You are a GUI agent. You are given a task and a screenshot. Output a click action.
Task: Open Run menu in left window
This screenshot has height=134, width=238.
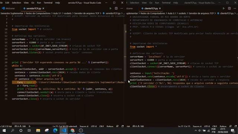pos(39,3)
